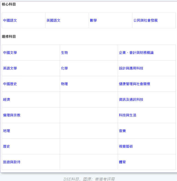Image resolution: width=177 pixels, height=181 pixels.
Task: Open the 設計與應用科技 link
Action: click(x=131, y=68)
